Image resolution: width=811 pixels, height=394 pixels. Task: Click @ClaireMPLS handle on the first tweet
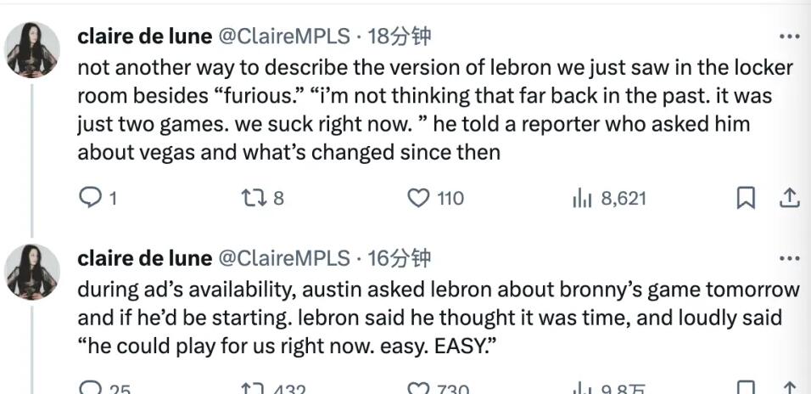click(283, 36)
